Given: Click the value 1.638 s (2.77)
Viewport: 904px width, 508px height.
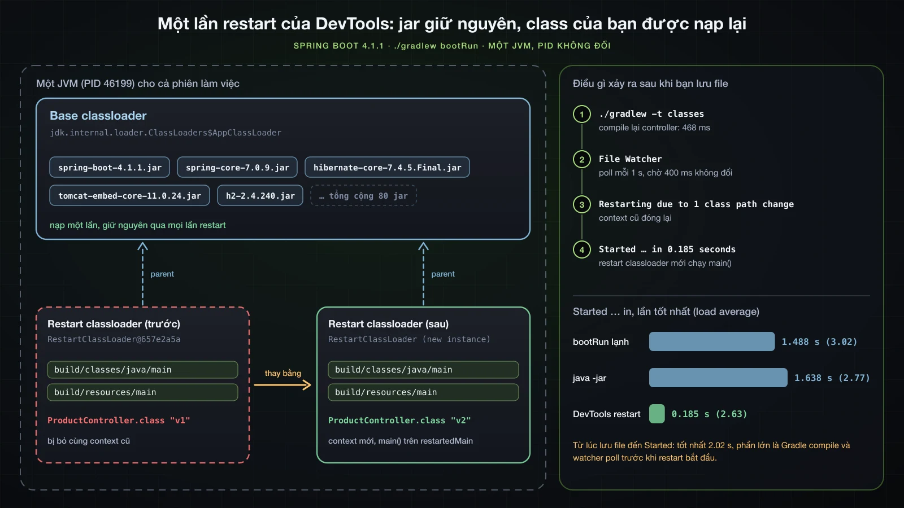Looking at the screenshot, I should [x=832, y=378].
